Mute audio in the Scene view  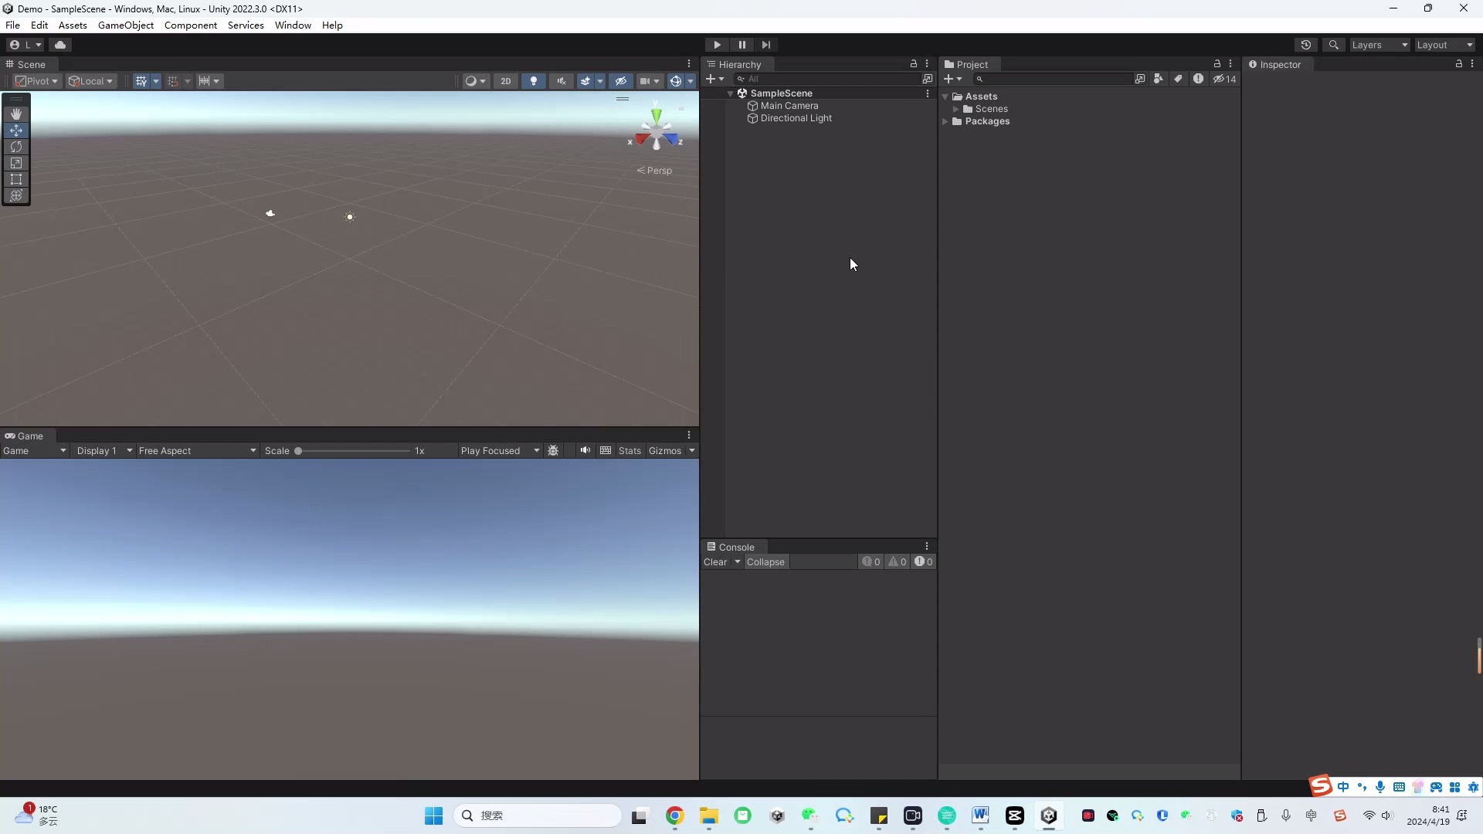tap(562, 81)
